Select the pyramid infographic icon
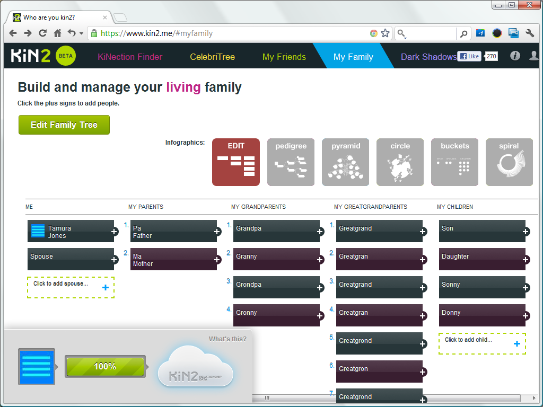 click(x=346, y=162)
